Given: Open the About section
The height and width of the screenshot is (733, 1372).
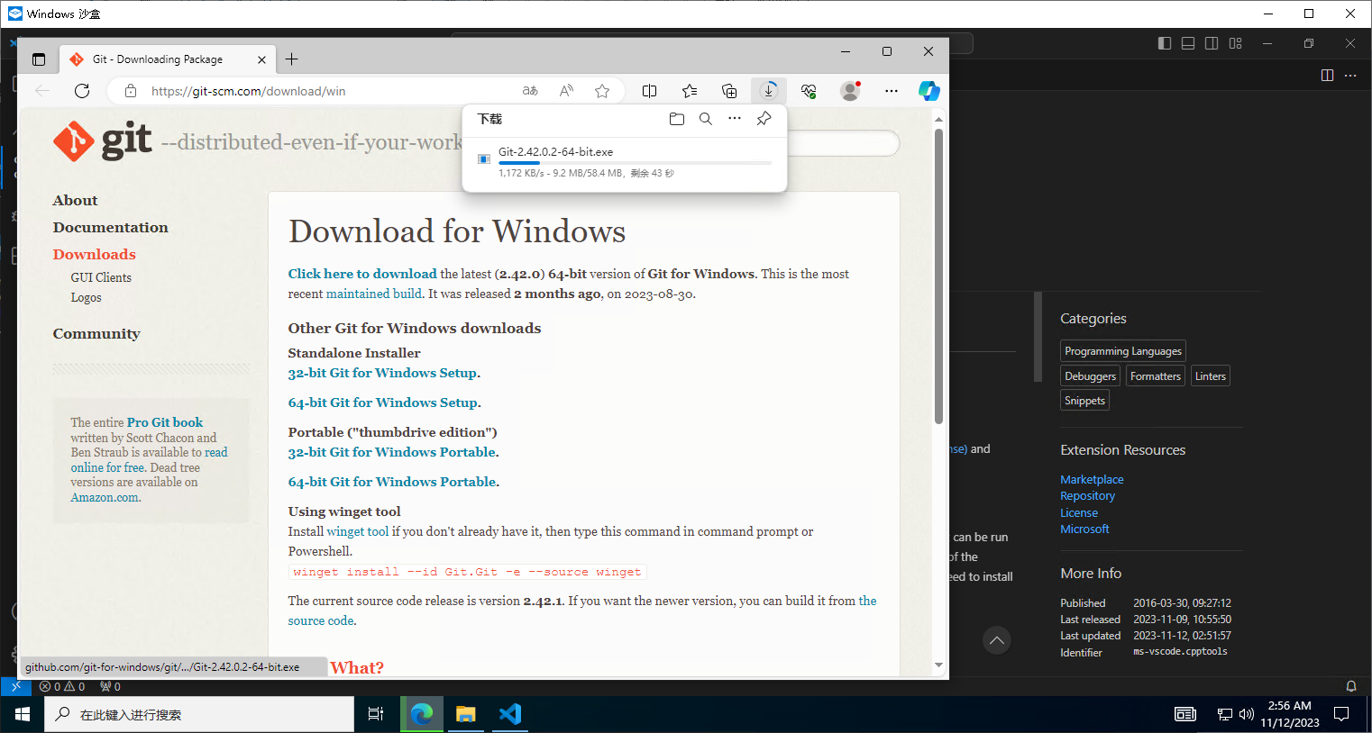Looking at the screenshot, I should [x=75, y=201].
